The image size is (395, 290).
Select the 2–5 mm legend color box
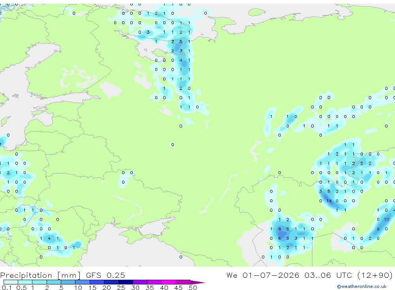coord(54,282)
